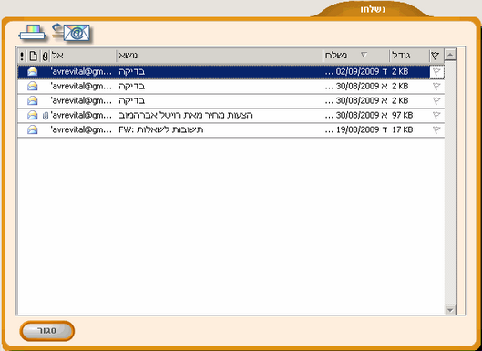Sort by the נושא subject column
482x351 pixels.
point(220,56)
